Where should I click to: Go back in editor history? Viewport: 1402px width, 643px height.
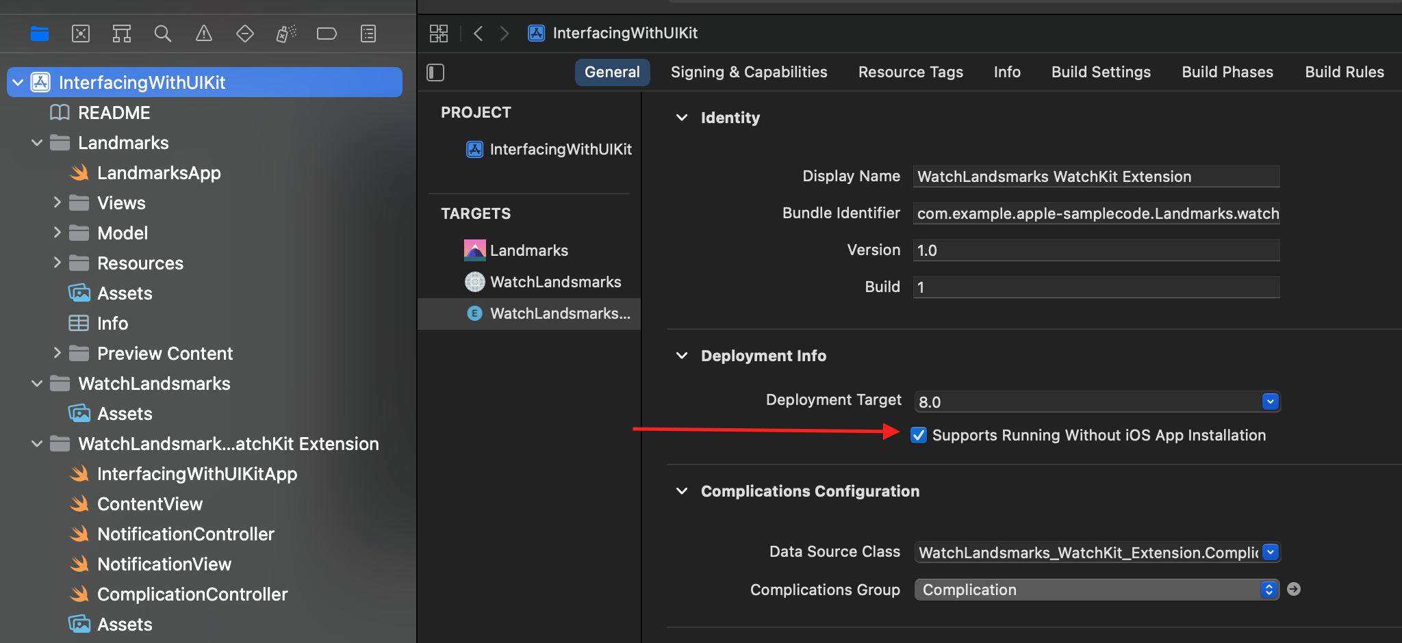click(479, 34)
